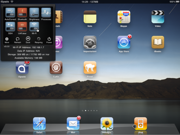Launch the App Store
This screenshot has width=180, height=135.
coord(124,42)
